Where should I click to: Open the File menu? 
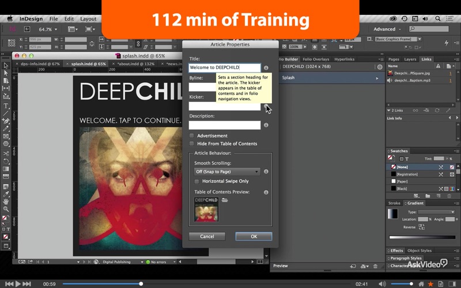pos(54,19)
